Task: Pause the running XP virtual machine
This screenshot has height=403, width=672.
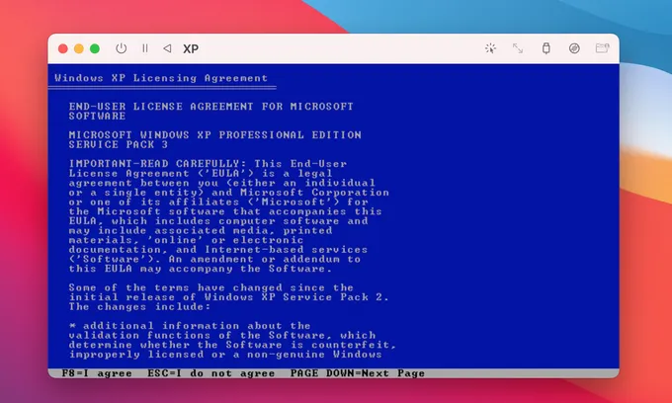Action: (x=145, y=48)
